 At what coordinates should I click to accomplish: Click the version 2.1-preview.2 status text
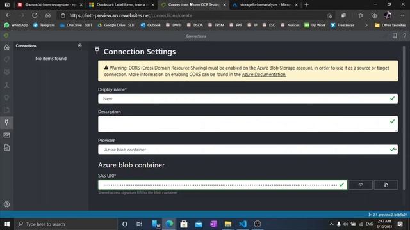(388, 215)
